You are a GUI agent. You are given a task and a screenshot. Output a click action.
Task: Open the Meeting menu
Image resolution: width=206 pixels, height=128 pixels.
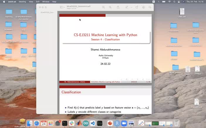click(22, 1)
